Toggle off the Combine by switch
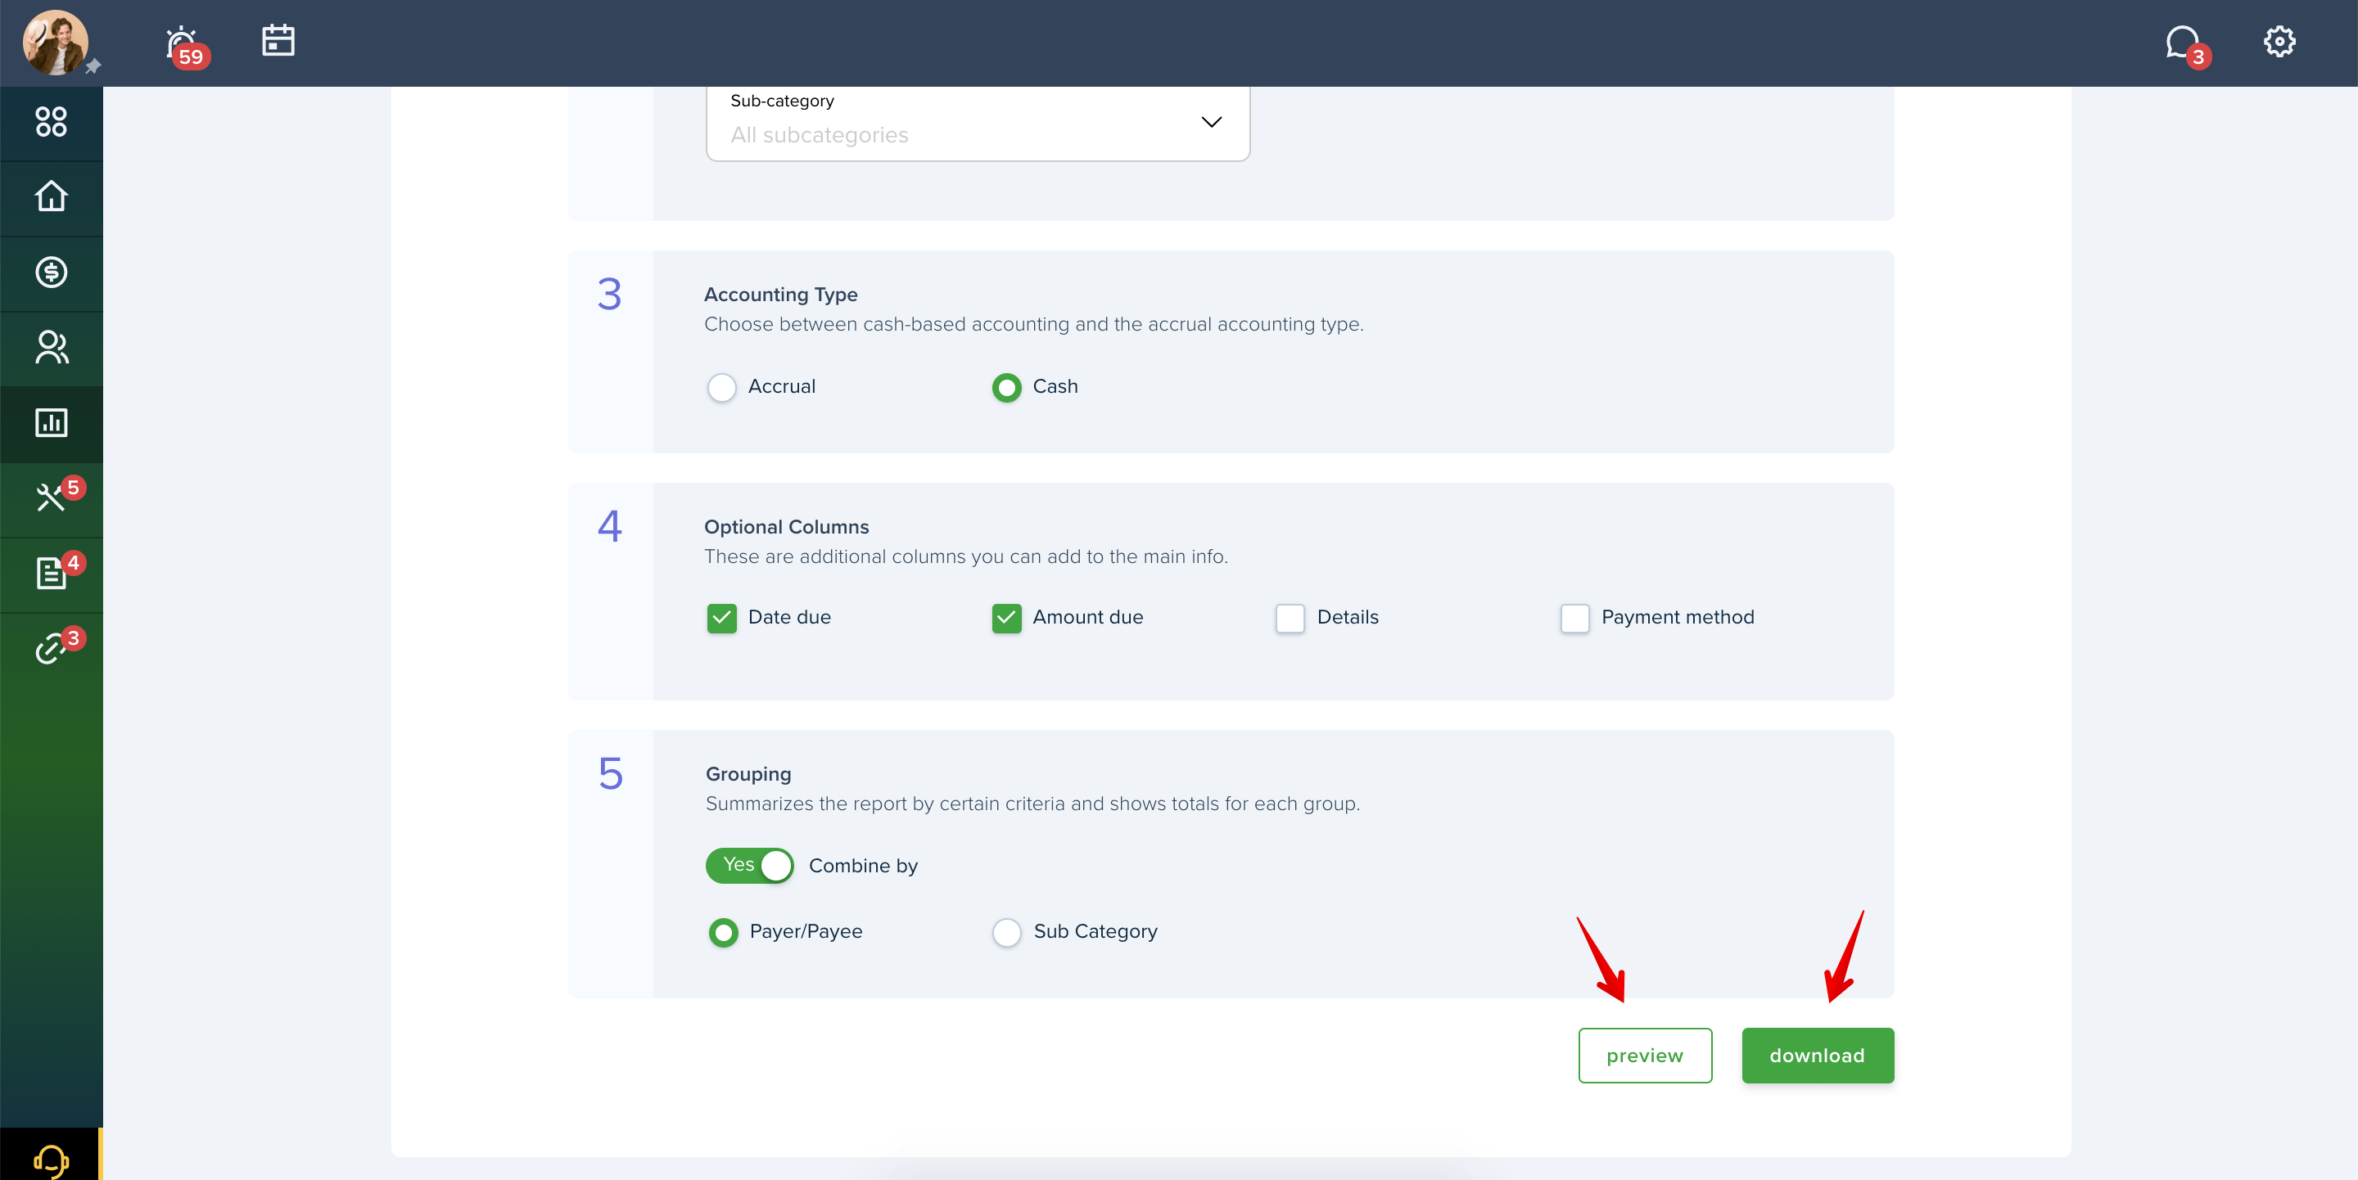2358x1180 pixels. coord(750,865)
